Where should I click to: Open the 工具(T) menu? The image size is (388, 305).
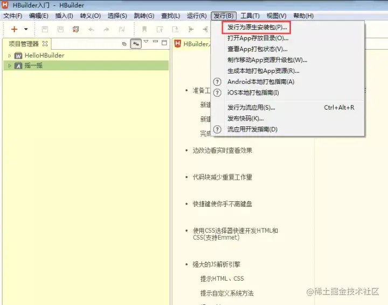pyautogui.click(x=250, y=16)
